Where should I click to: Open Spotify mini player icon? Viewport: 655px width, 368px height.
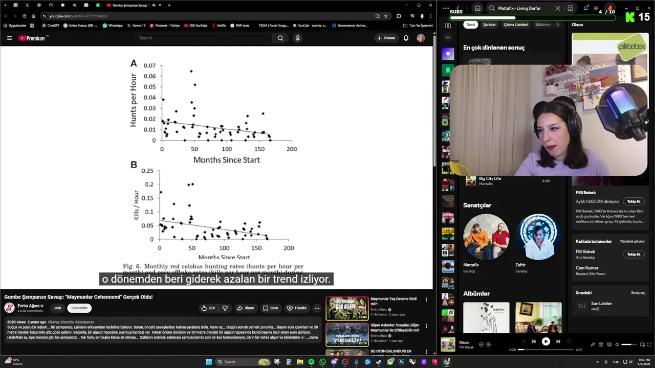tap(642, 344)
